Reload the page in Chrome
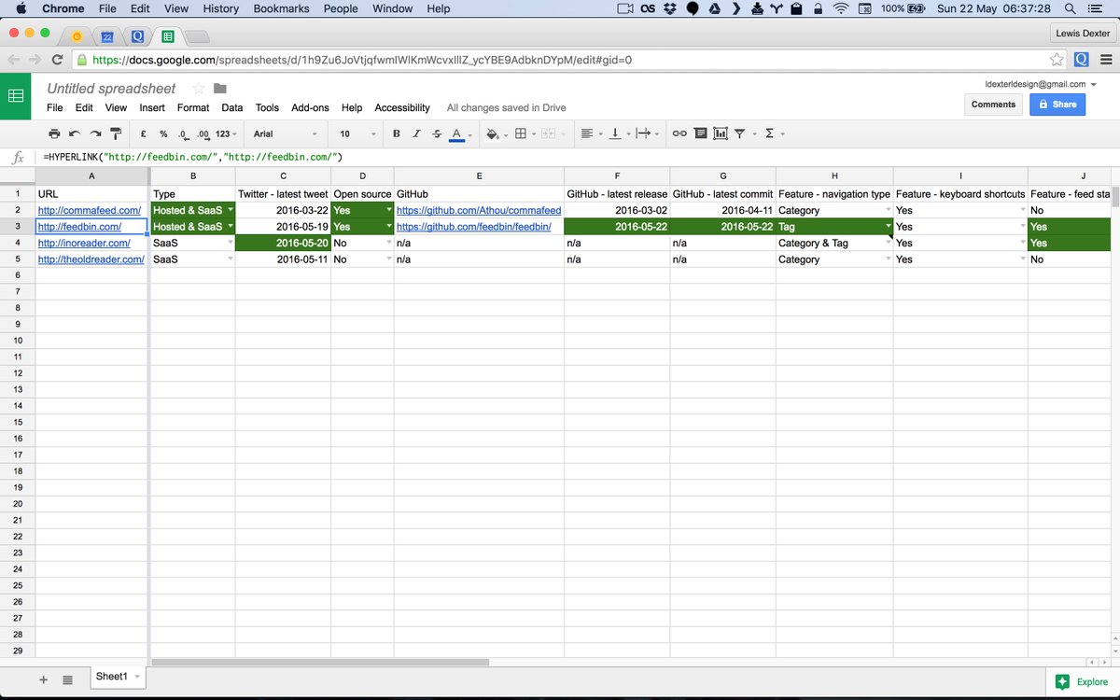 pyautogui.click(x=58, y=60)
